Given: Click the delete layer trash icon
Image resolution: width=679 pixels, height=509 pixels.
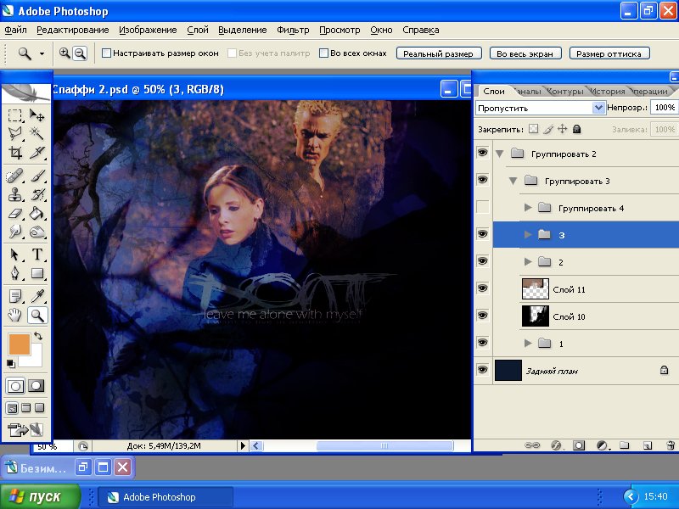Looking at the screenshot, I should tap(670, 445).
